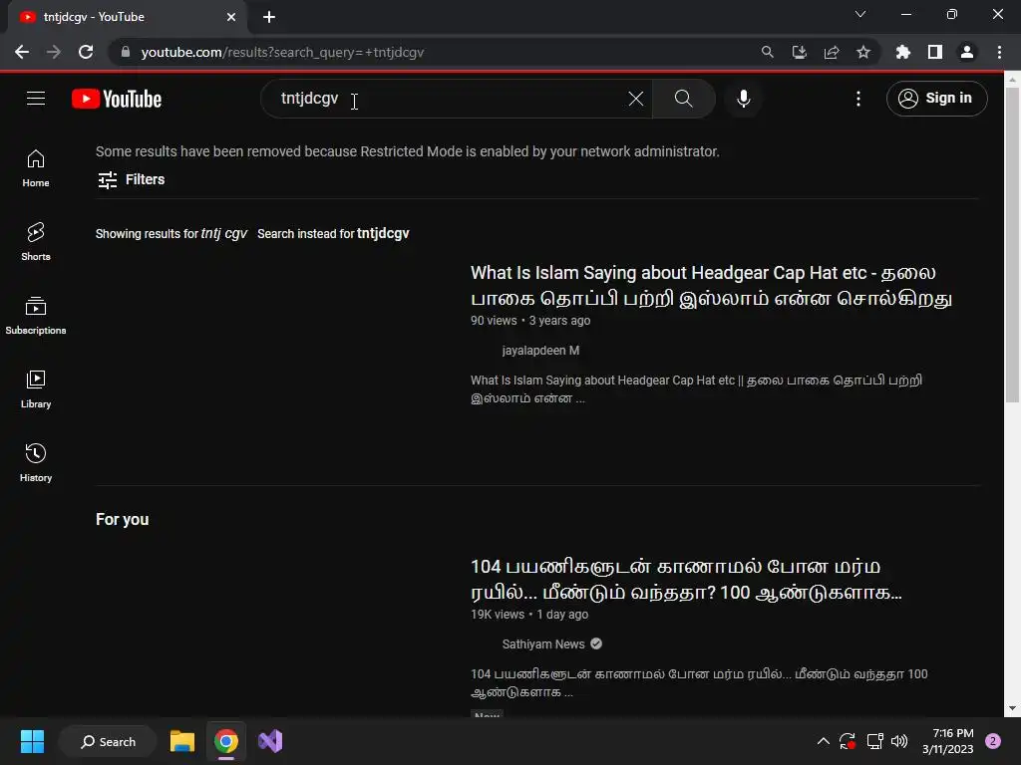Click the "For you" section heading
Viewport: 1021px width, 765px height.
tap(123, 520)
